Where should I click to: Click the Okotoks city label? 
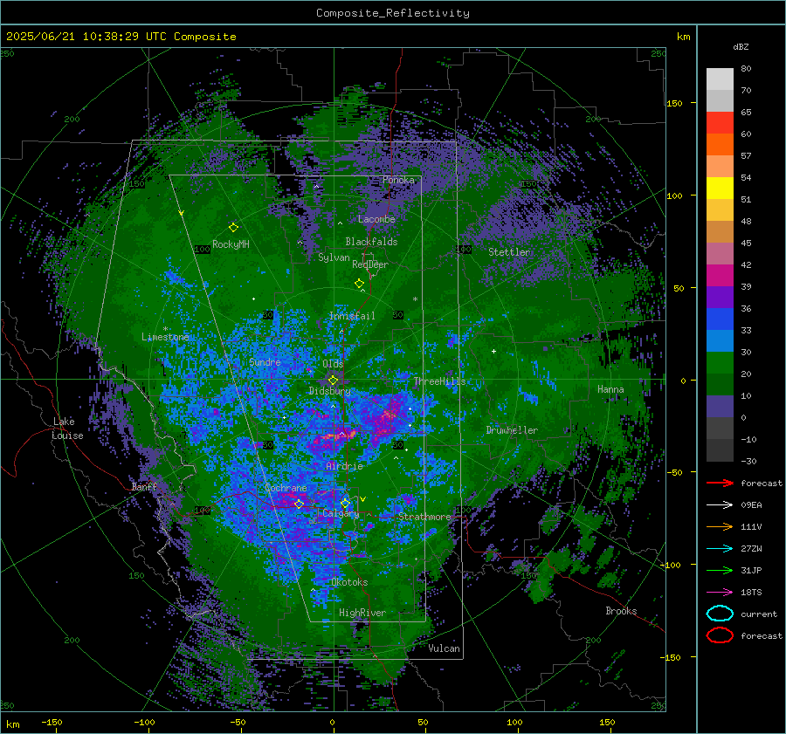(349, 582)
